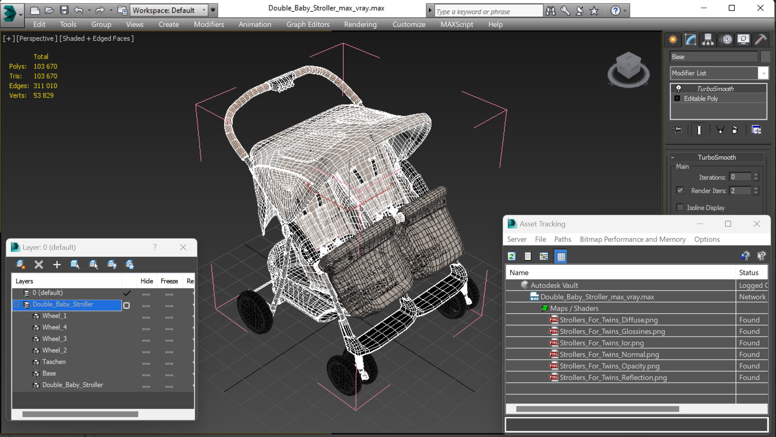Save the scene with floppy icon
This screenshot has height=437, width=776.
click(x=64, y=10)
